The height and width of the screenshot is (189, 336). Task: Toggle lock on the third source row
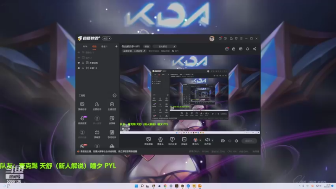(x=83, y=63)
